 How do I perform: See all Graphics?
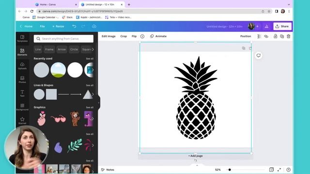click(x=90, y=107)
